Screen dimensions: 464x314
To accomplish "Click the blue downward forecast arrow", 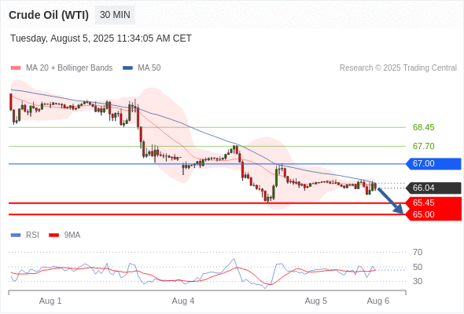I will point(391,201).
